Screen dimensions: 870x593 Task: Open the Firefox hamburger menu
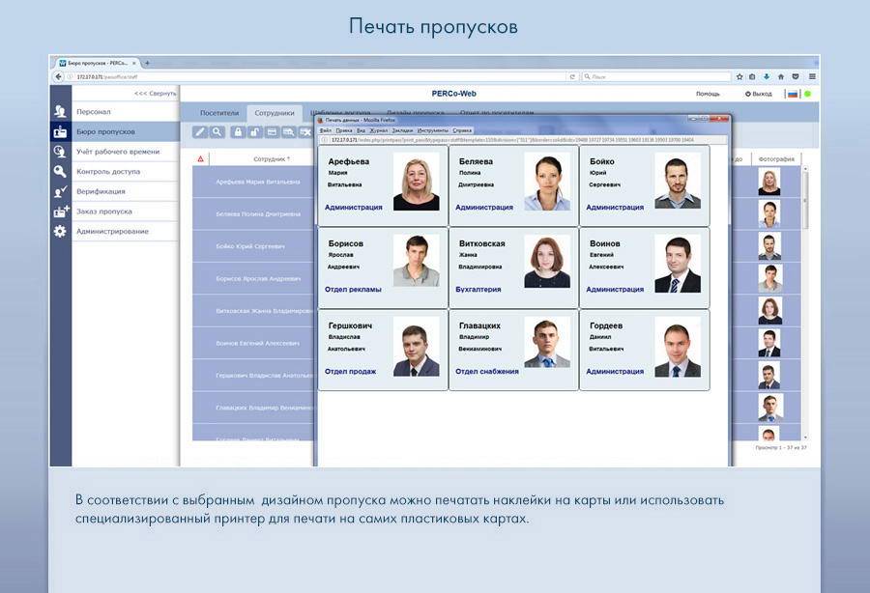(812, 76)
